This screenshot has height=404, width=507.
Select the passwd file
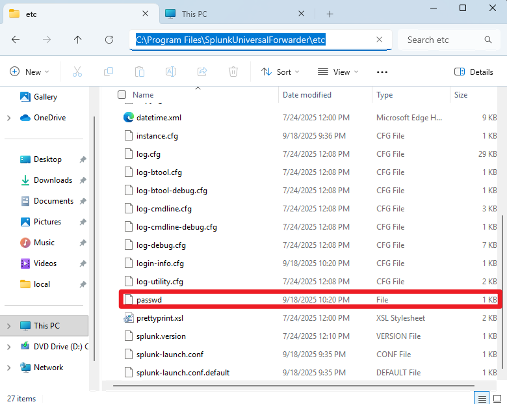click(149, 300)
